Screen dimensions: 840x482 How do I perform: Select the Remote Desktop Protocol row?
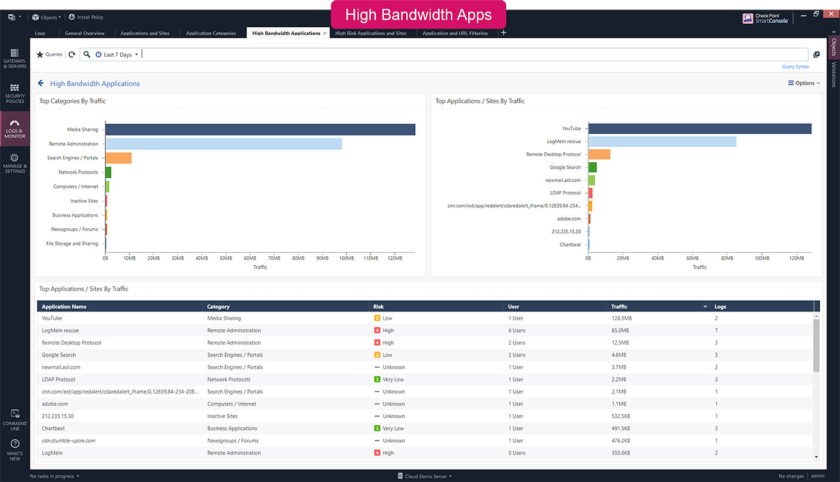425,343
